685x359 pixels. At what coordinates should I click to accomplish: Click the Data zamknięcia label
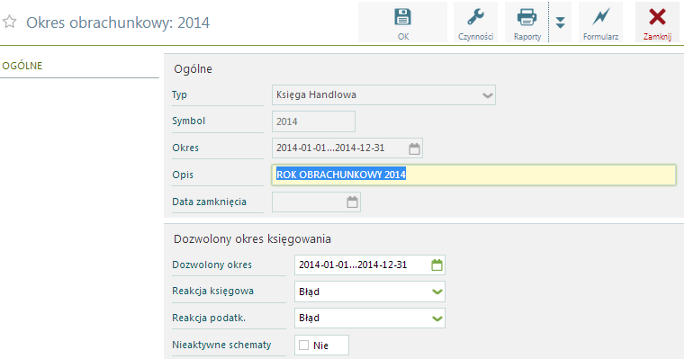[x=209, y=202]
